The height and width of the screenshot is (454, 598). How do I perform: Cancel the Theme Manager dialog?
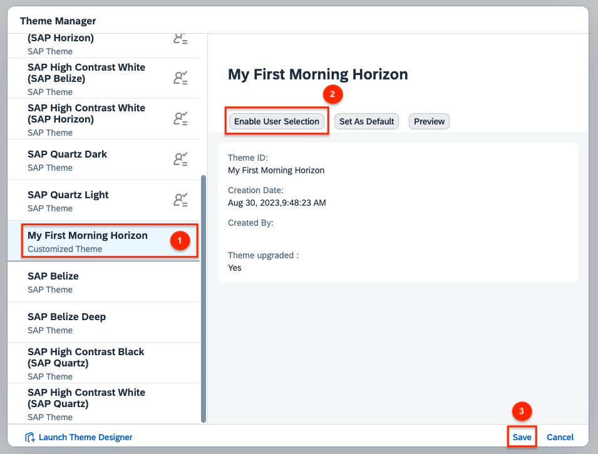coord(560,437)
